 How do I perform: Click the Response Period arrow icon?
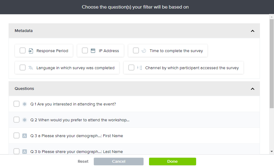click(31, 51)
